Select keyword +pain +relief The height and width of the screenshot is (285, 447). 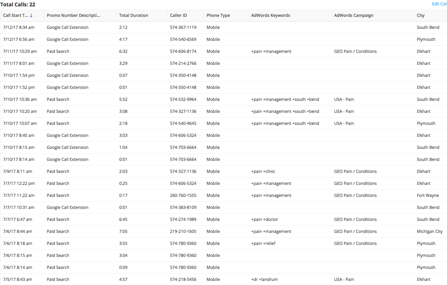pyautogui.click(x=263, y=243)
